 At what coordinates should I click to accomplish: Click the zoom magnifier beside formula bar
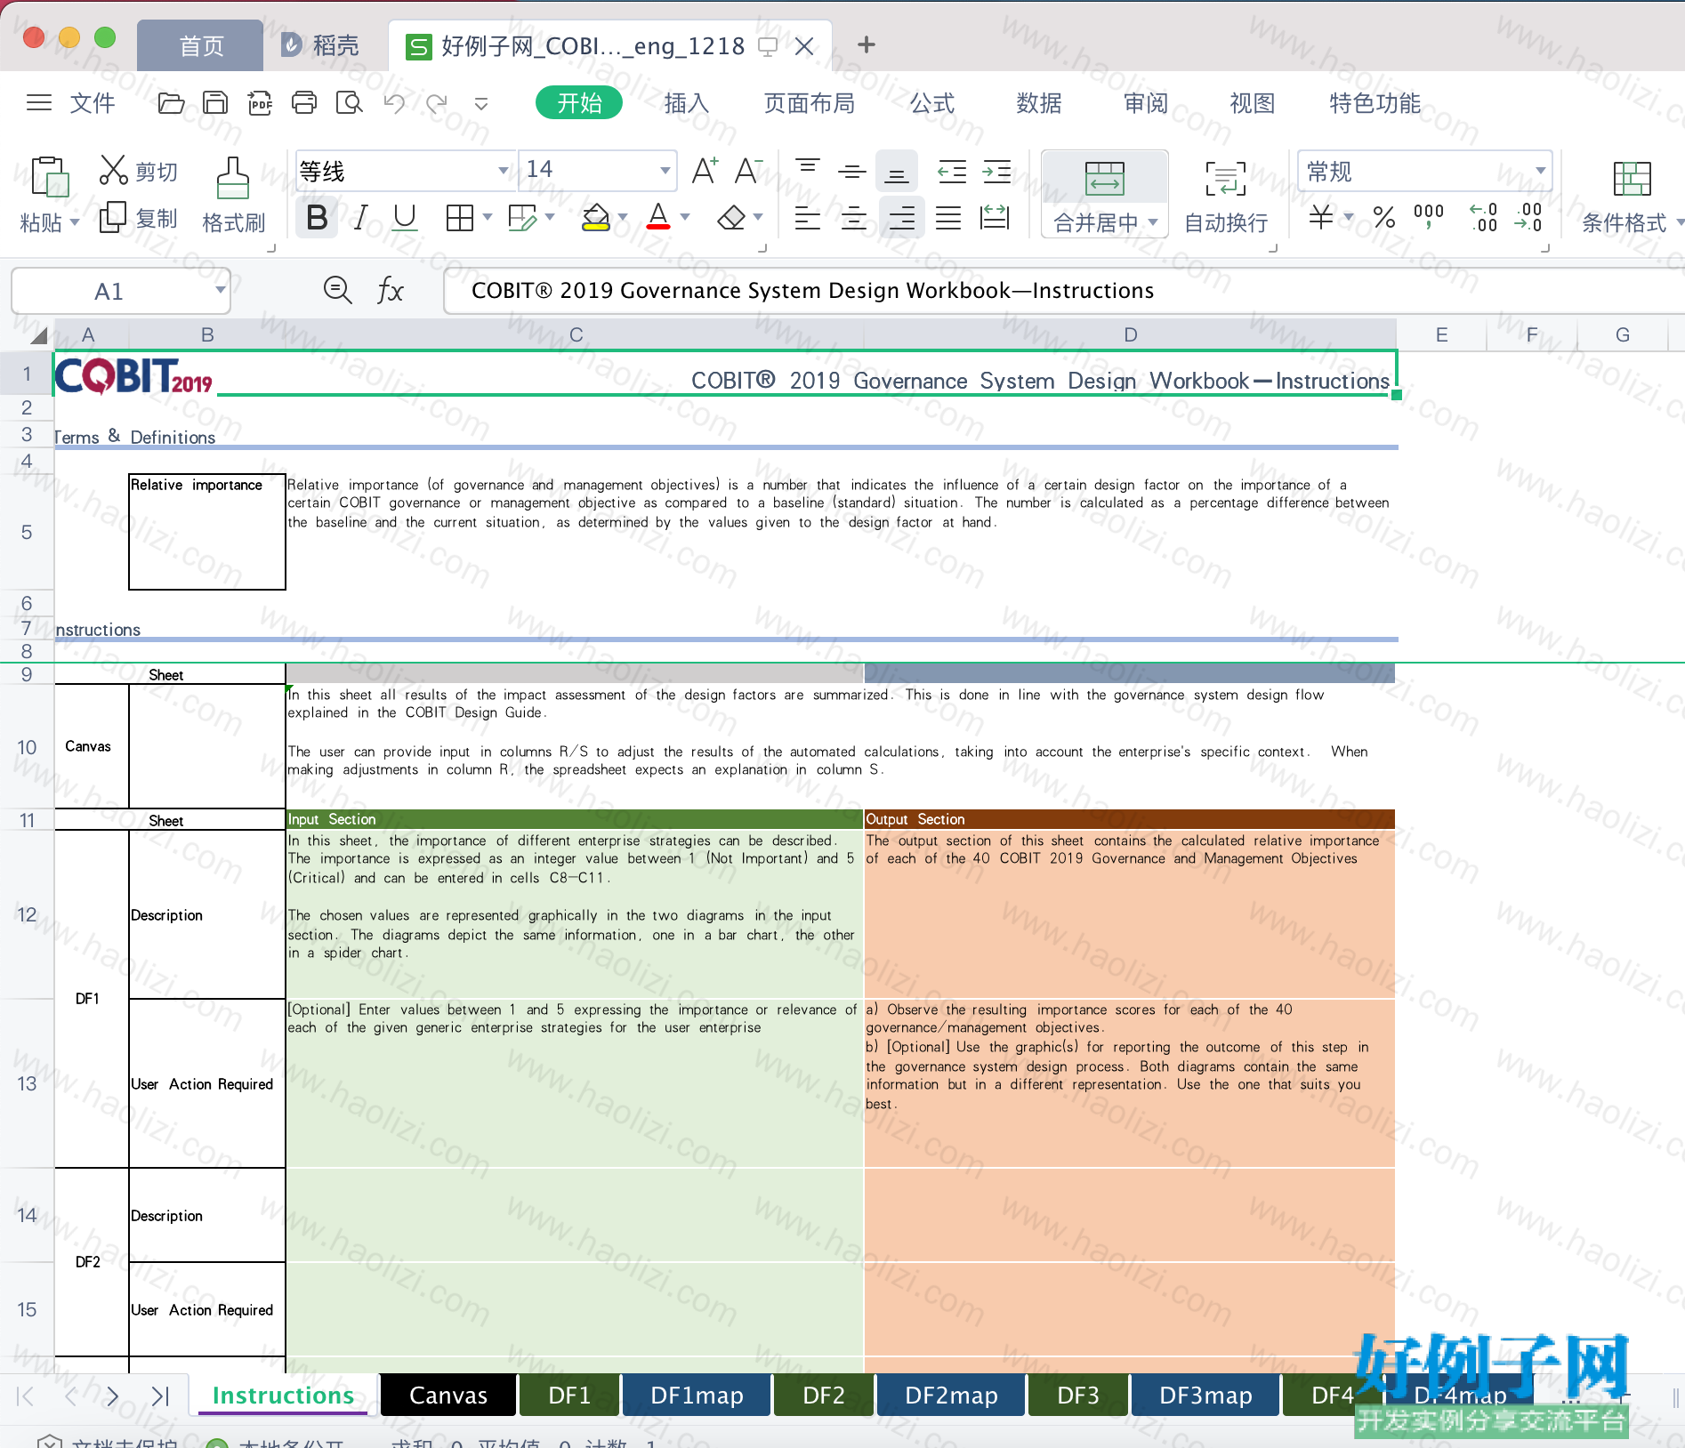point(338,290)
